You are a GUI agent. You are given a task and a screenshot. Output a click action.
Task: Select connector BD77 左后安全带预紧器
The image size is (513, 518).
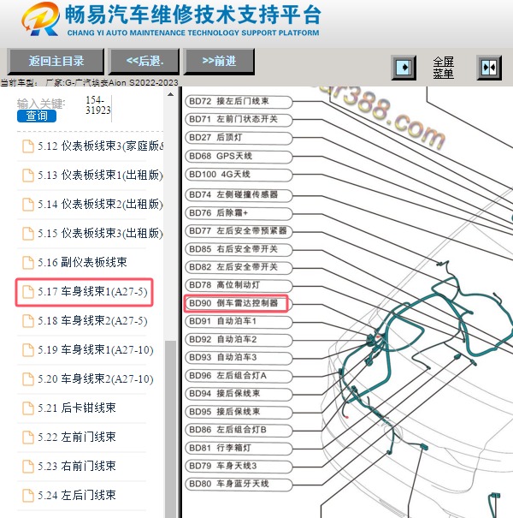(x=239, y=231)
